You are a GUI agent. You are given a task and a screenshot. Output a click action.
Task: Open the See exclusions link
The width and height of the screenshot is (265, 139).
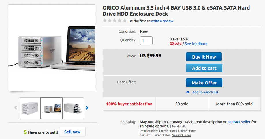tap(181, 135)
